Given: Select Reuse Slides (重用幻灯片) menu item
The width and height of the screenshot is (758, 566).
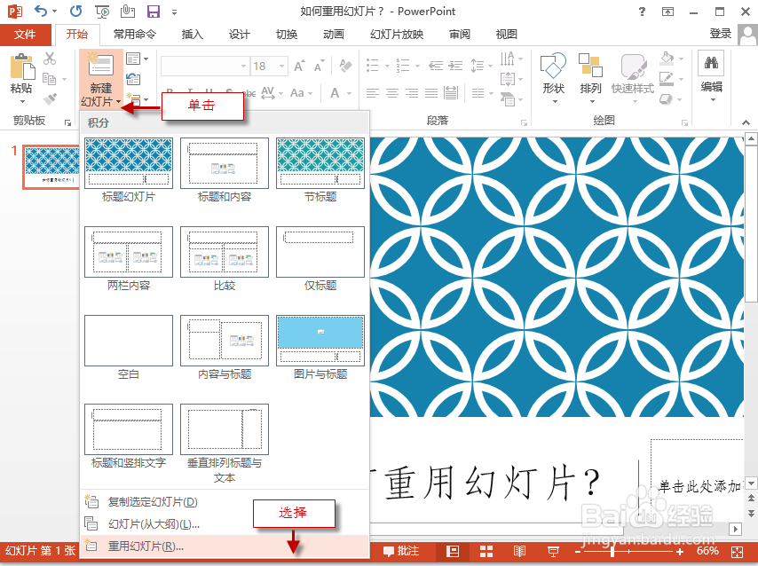Looking at the screenshot, I should [225, 546].
